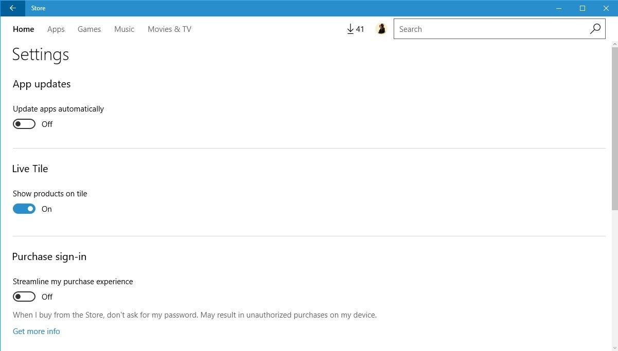The image size is (618, 351).
Task: Click the magnifying glass search icon
Action: pyautogui.click(x=595, y=29)
